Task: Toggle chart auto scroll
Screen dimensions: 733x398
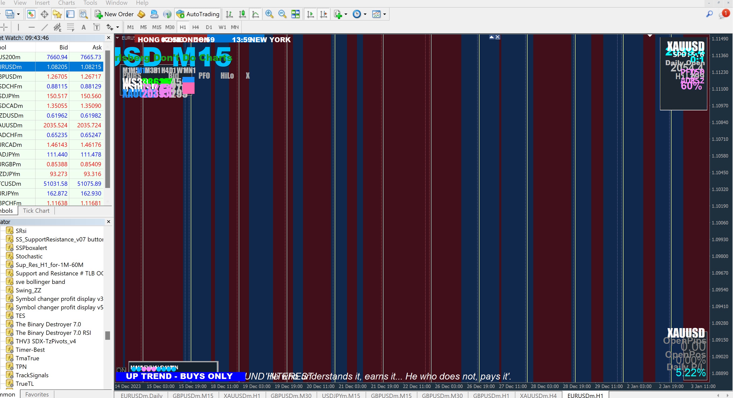Action: (x=310, y=14)
